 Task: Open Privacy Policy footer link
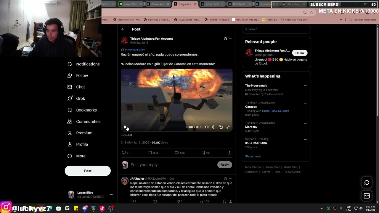pyautogui.click(x=273, y=167)
